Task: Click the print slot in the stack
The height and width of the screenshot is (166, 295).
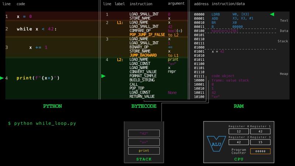Action: [x=144, y=151]
